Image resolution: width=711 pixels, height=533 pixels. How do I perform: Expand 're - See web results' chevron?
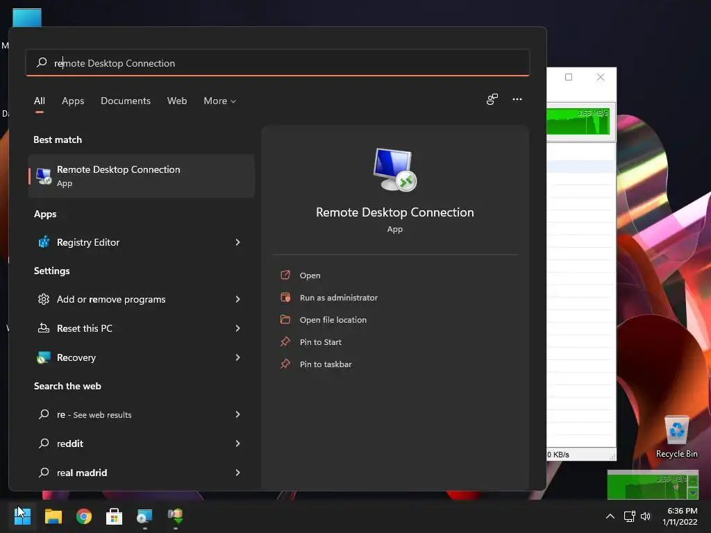pyautogui.click(x=237, y=414)
